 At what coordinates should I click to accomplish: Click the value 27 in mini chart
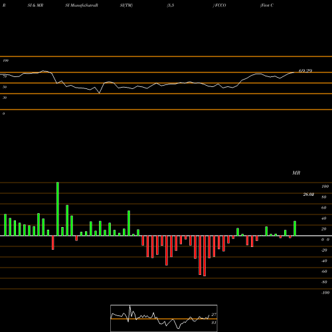[x=214, y=315]
